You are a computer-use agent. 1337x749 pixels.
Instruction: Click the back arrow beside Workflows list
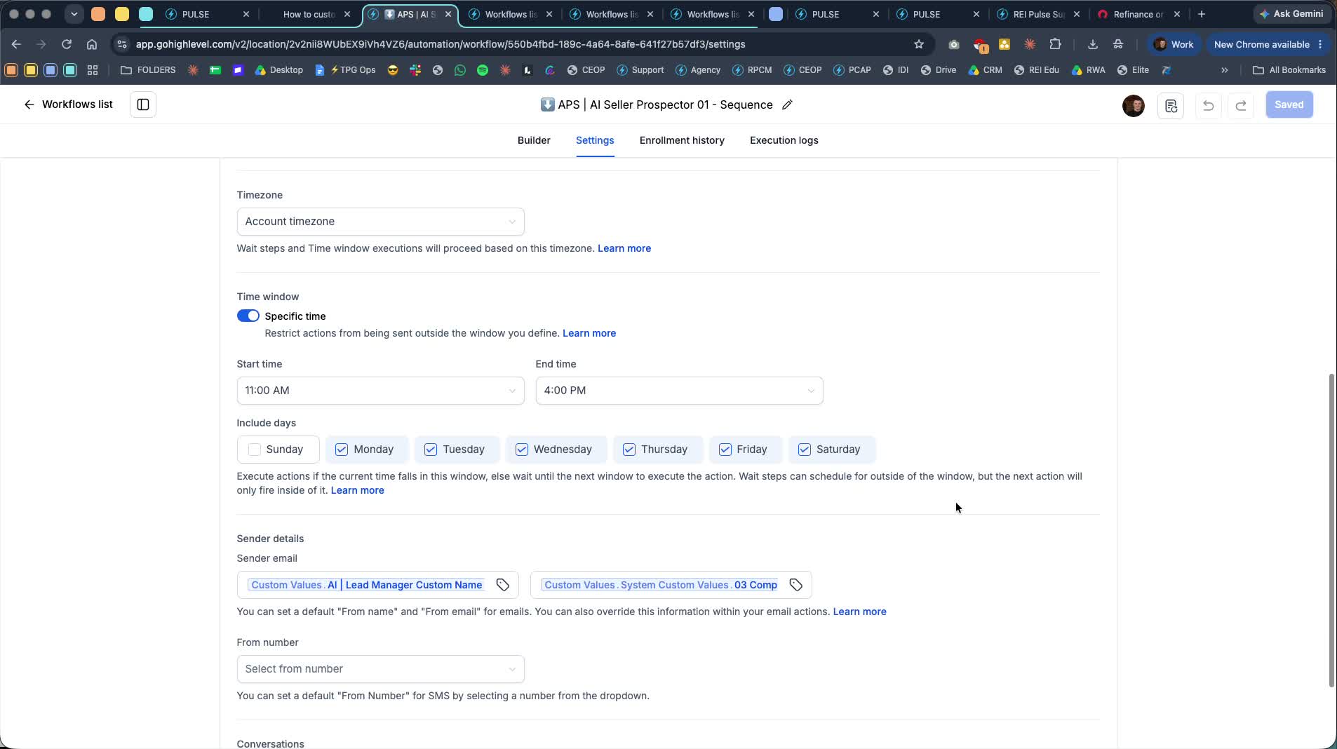point(29,104)
